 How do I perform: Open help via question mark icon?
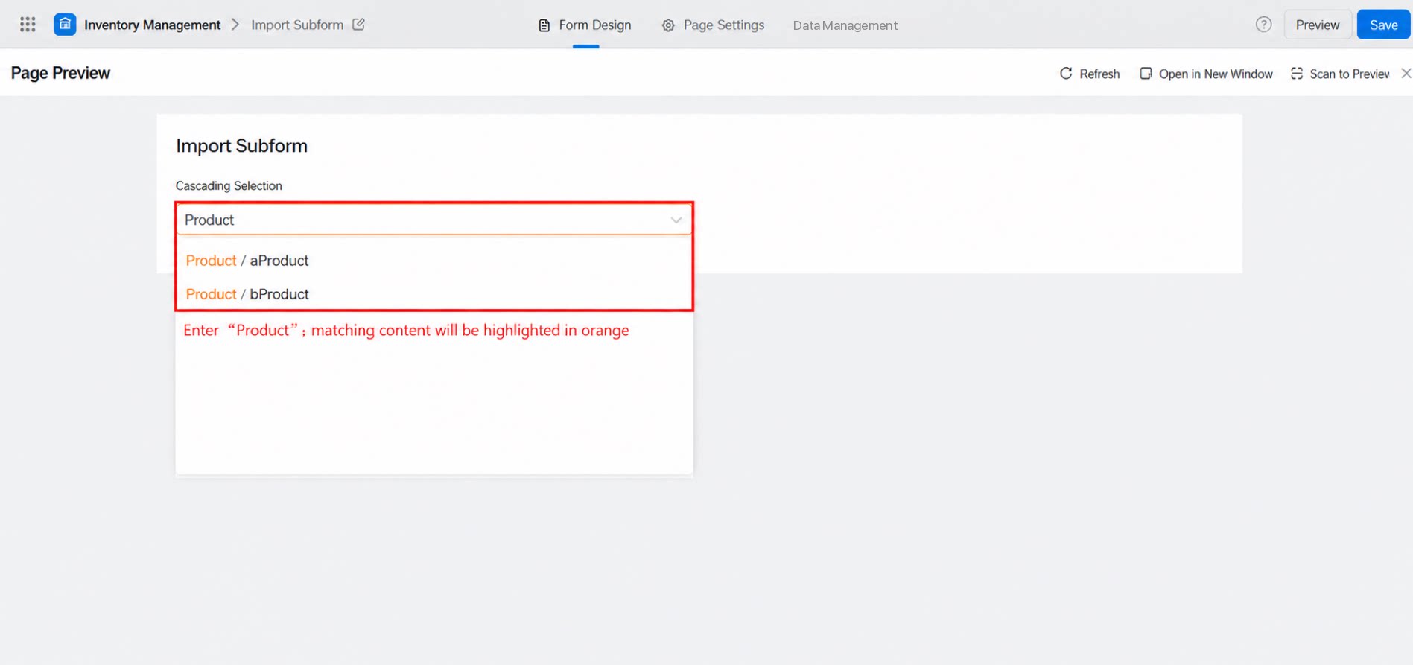pyautogui.click(x=1263, y=25)
